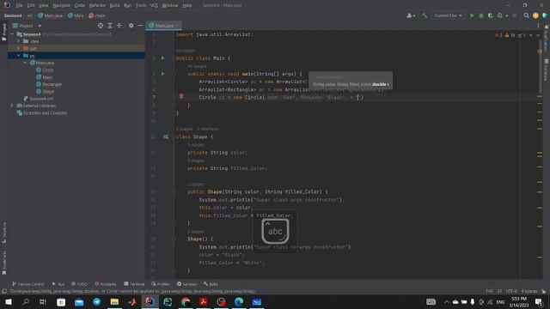Open the Terminal tool window
This screenshot has width=550, height=309.
click(134, 284)
